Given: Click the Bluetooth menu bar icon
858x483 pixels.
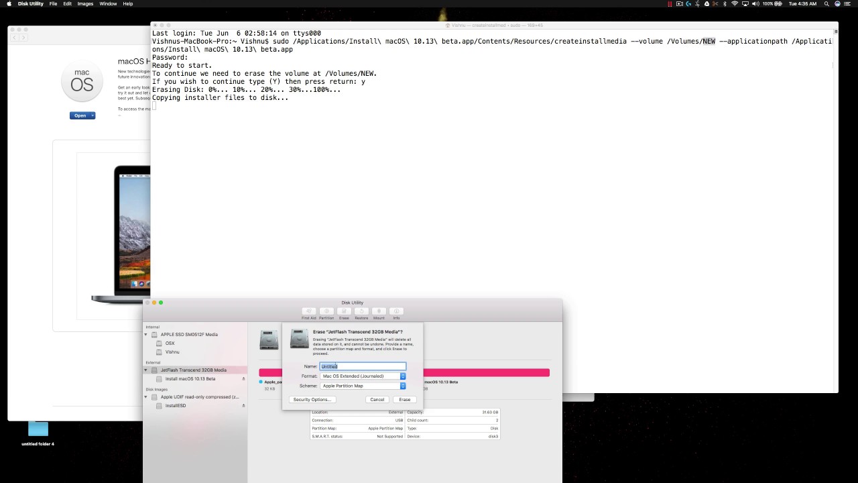Looking at the screenshot, I should [x=725, y=4].
